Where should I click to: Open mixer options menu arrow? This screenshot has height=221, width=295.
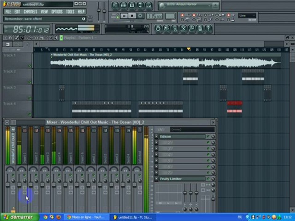(7, 122)
